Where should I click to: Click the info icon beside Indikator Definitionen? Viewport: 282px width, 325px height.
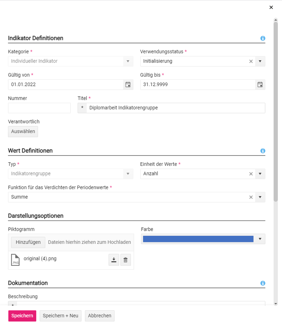(x=263, y=38)
